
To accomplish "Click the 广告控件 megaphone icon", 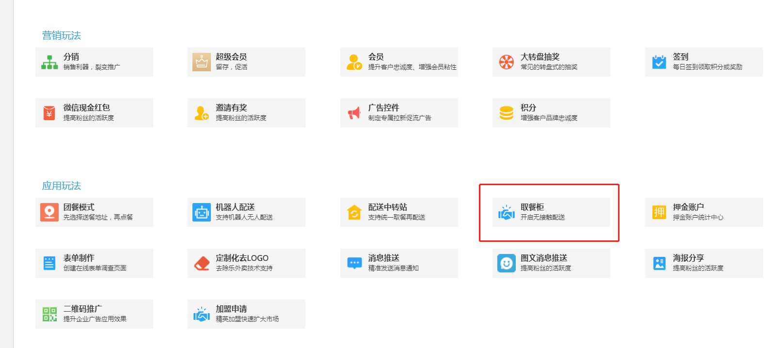I will 354,113.
